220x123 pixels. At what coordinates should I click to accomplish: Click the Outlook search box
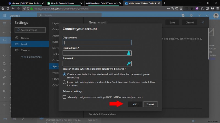(69, 15)
